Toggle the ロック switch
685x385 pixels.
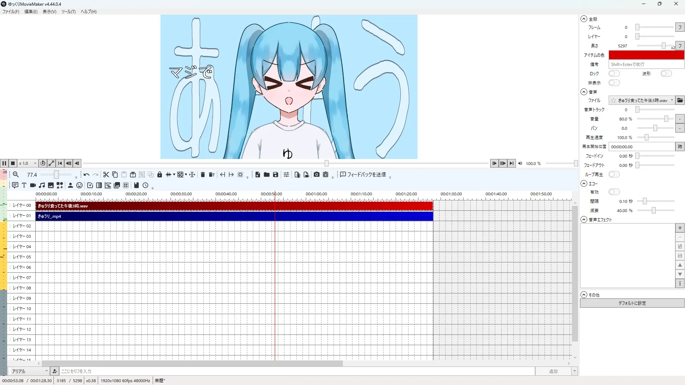614,73
